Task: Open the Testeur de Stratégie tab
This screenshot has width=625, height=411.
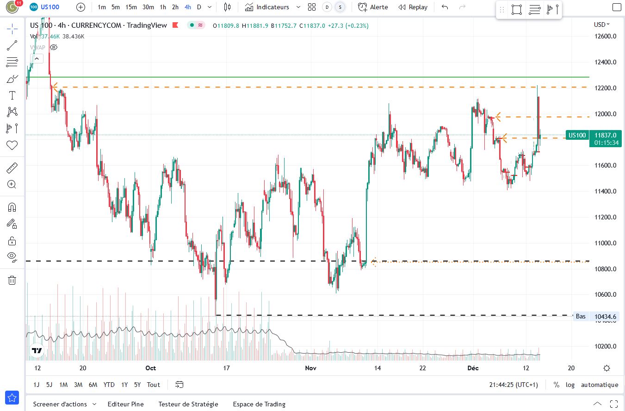Action: point(188,404)
